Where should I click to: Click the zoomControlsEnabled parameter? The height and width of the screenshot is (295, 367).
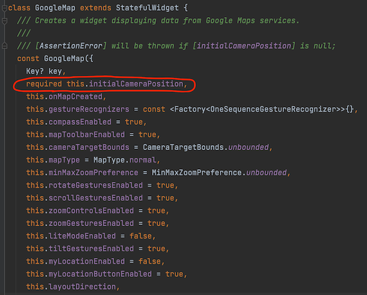tap(98, 211)
